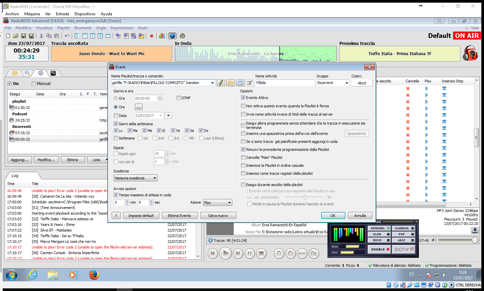Click the Elimina Evento button
The height and width of the screenshot is (291, 484).
(x=180, y=216)
